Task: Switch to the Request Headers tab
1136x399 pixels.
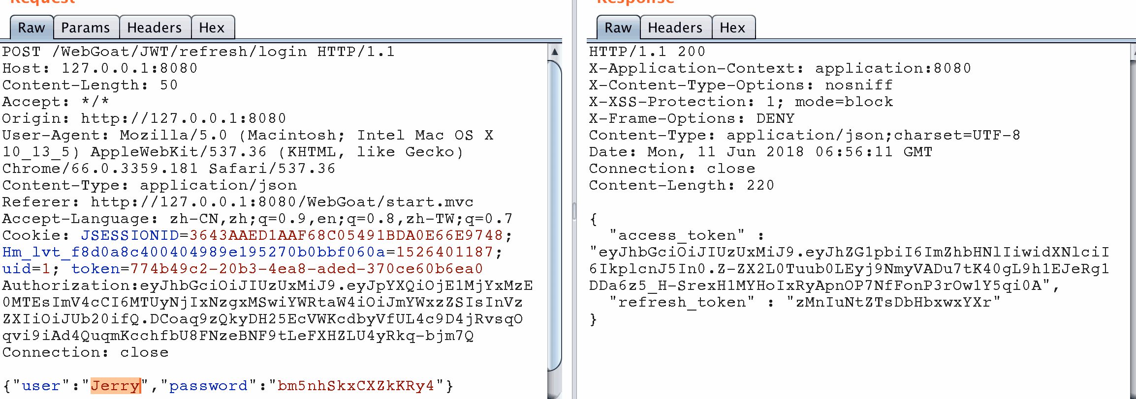Action: click(x=154, y=28)
